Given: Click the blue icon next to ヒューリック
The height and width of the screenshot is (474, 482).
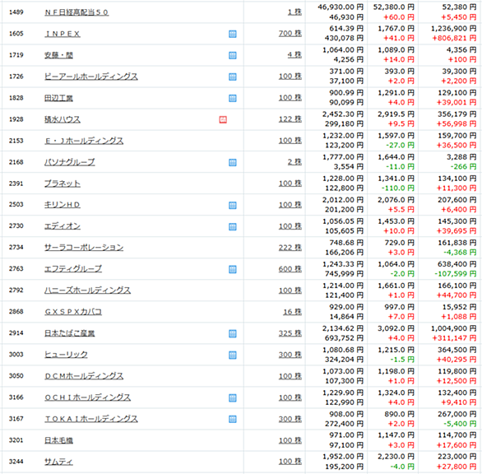Looking at the screenshot, I should (233, 355).
